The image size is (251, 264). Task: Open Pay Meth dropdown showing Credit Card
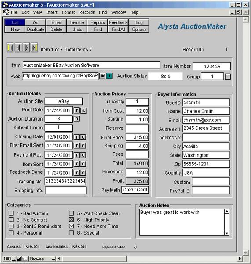tap(135, 190)
